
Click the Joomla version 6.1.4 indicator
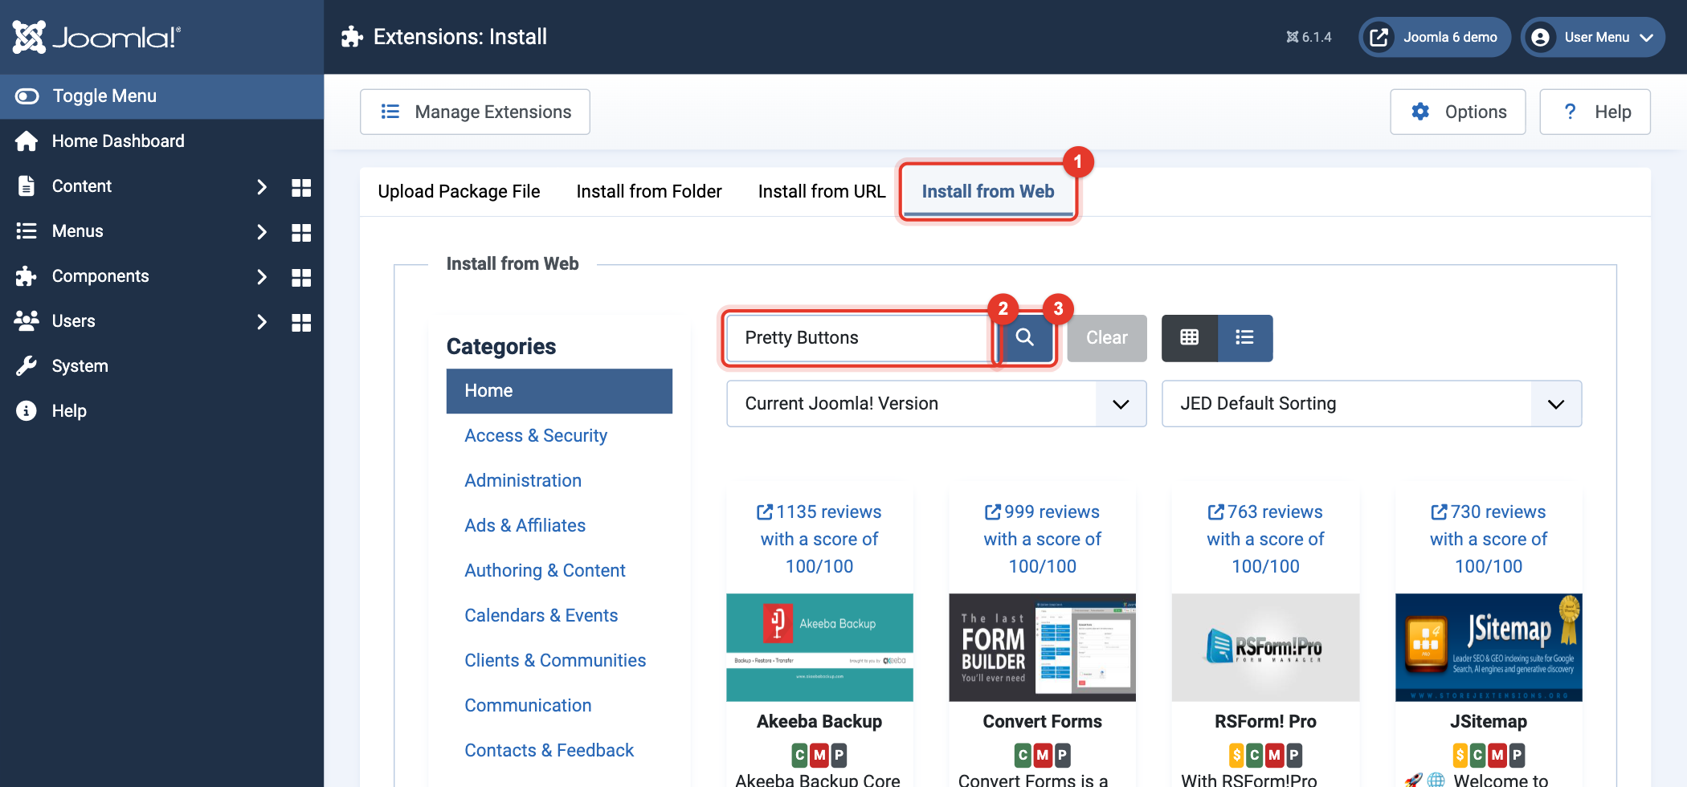tap(1309, 37)
